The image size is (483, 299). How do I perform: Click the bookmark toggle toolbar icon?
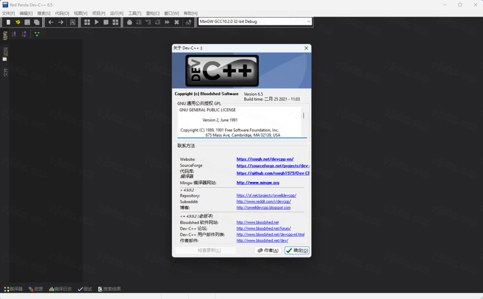72,22
